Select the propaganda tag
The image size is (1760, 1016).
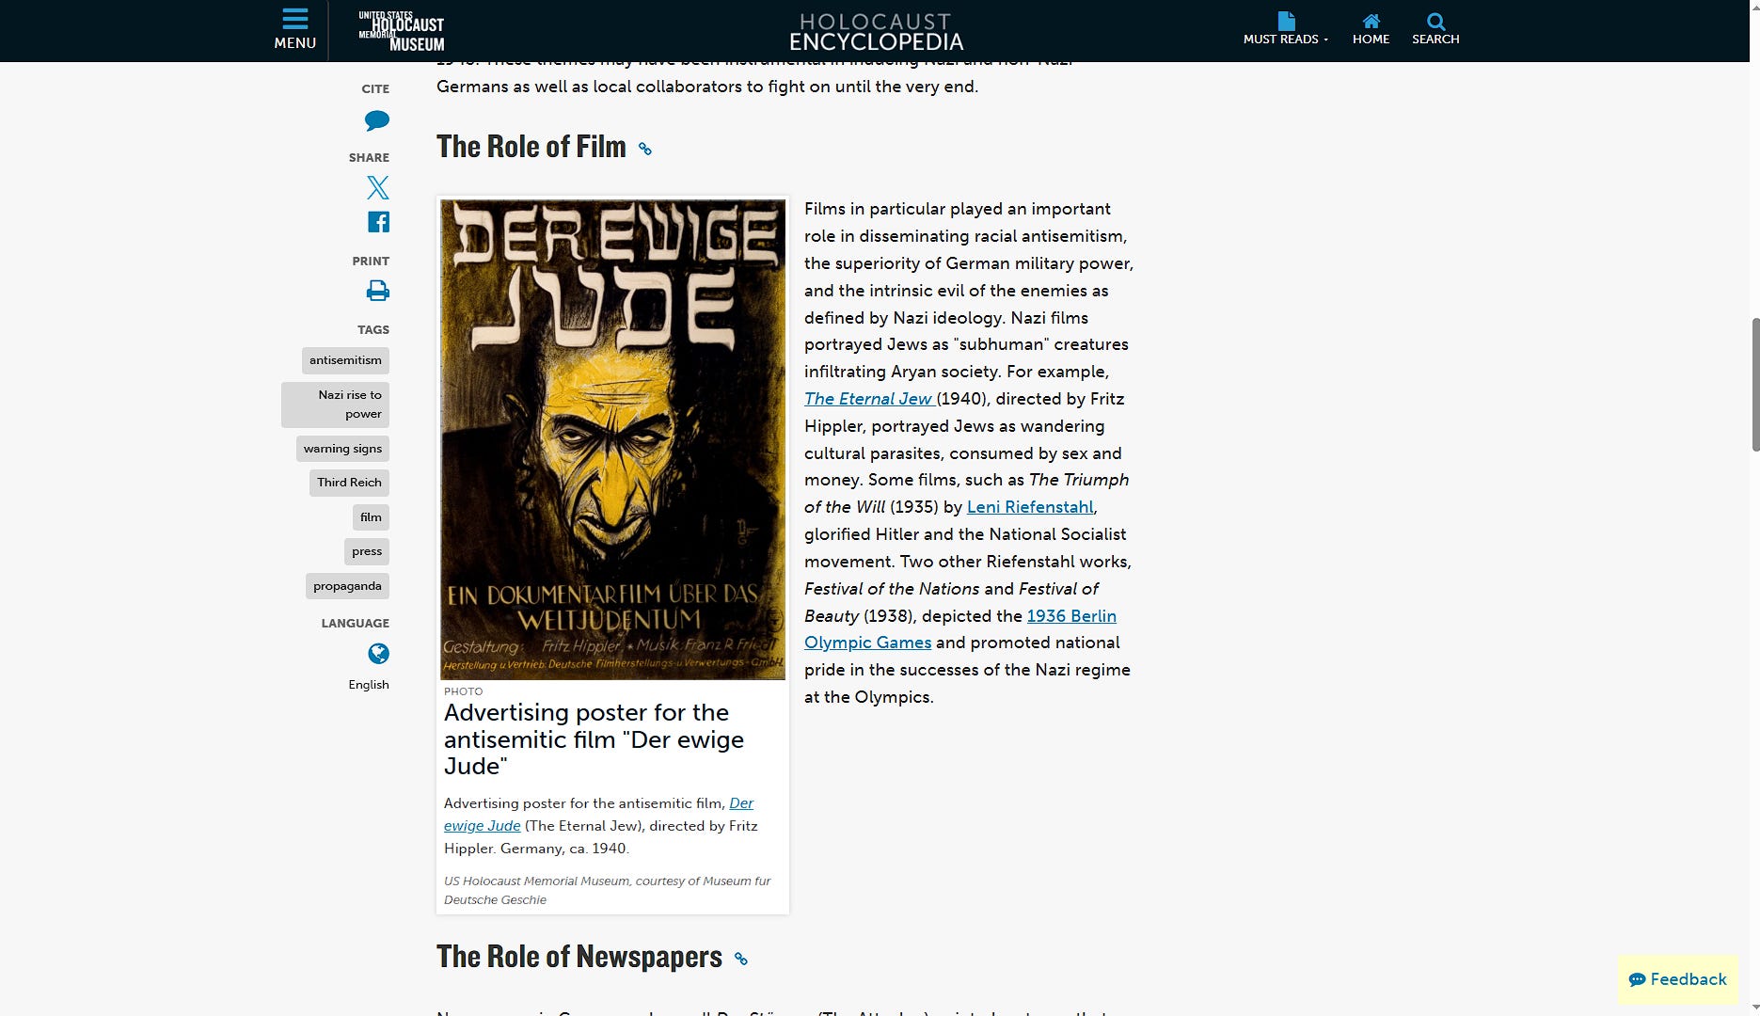[x=347, y=586]
